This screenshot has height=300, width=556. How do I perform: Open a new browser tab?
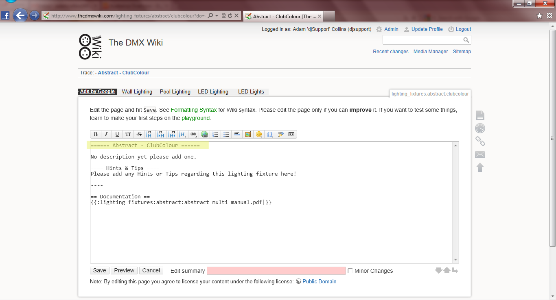[x=329, y=16]
